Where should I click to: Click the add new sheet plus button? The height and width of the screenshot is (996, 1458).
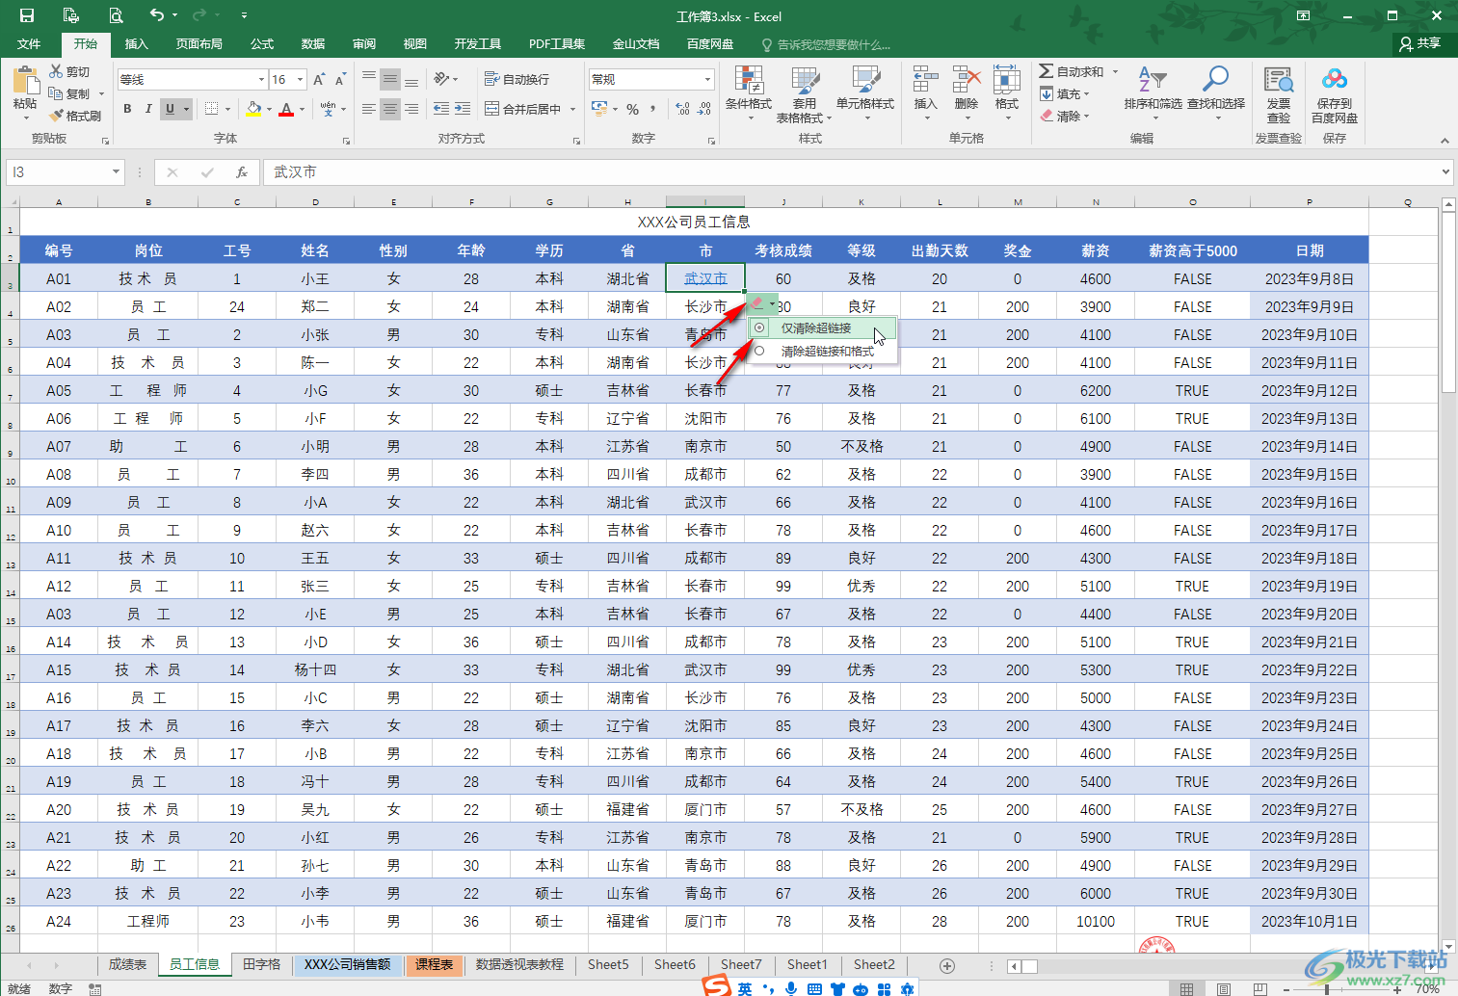947,965
